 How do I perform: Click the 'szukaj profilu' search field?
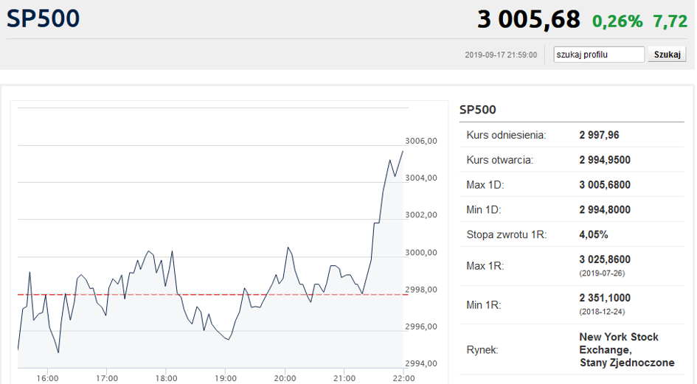[x=598, y=55]
